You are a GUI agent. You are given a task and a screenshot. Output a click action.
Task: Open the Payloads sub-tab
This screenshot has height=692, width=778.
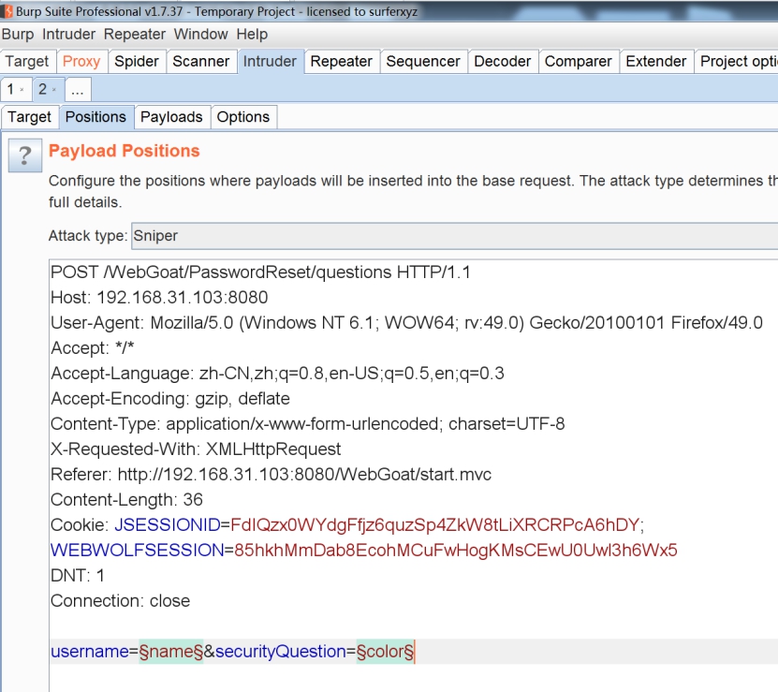[171, 117]
